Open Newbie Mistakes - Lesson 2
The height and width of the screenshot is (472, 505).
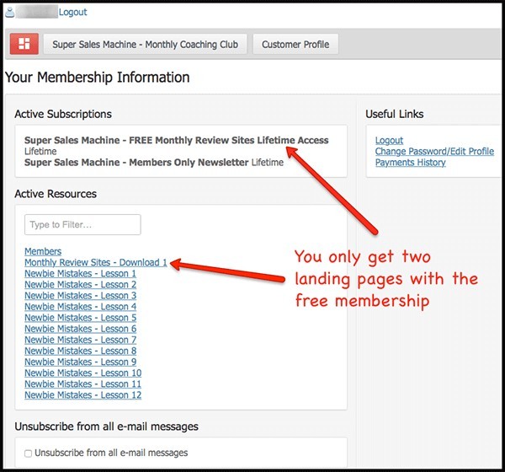click(x=81, y=285)
